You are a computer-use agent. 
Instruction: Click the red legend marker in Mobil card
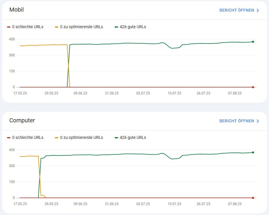(x=9, y=27)
